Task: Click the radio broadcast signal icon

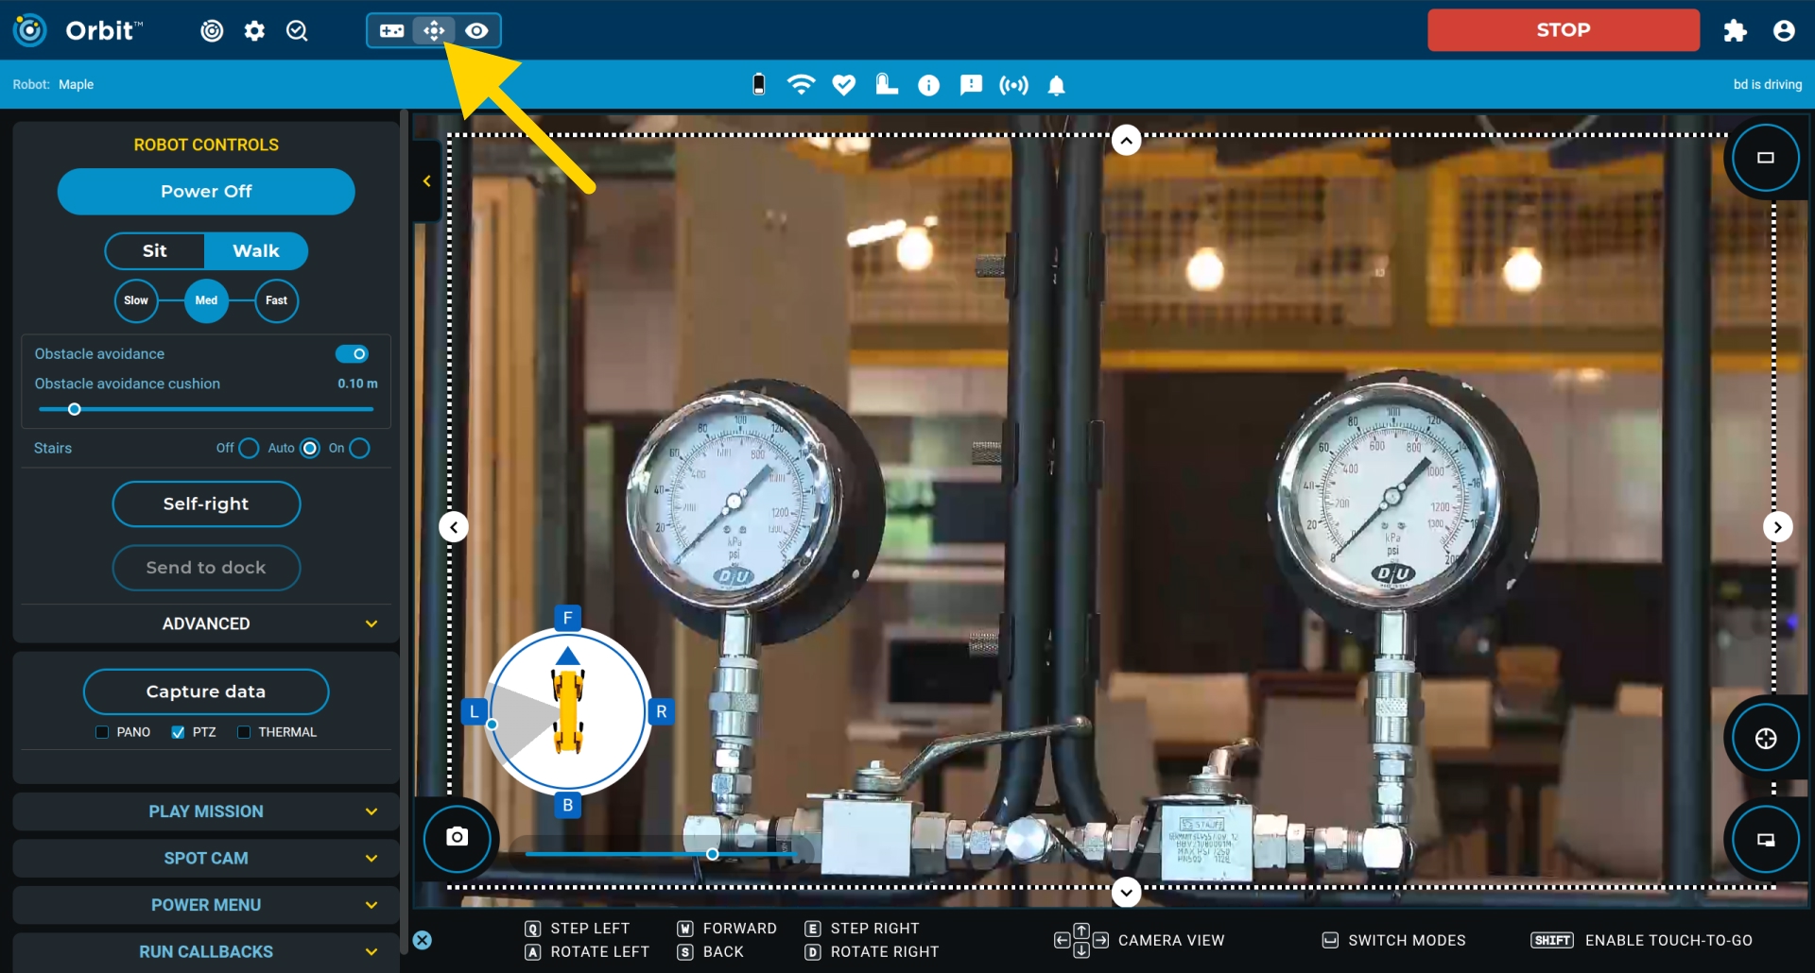Action: (1013, 86)
